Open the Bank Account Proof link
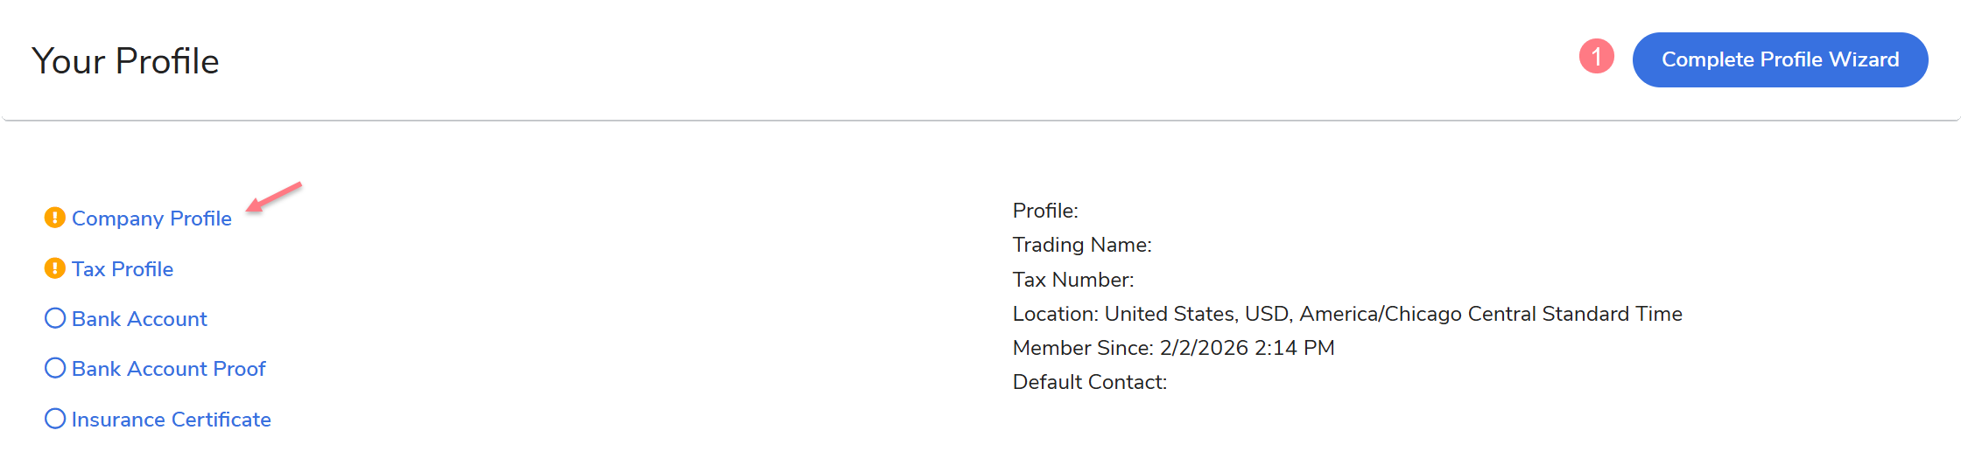 (x=168, y=369)
